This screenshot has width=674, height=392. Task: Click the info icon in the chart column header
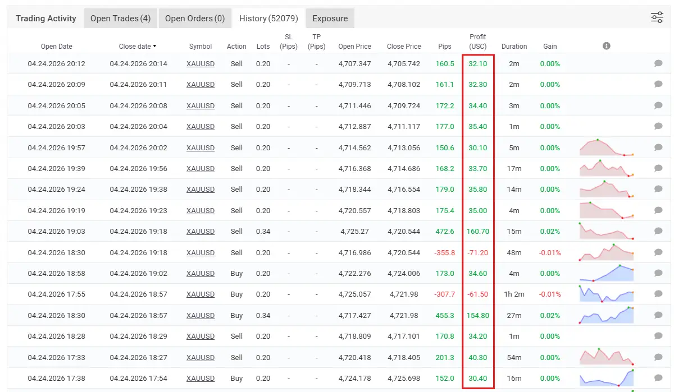[x=606, y=46]
